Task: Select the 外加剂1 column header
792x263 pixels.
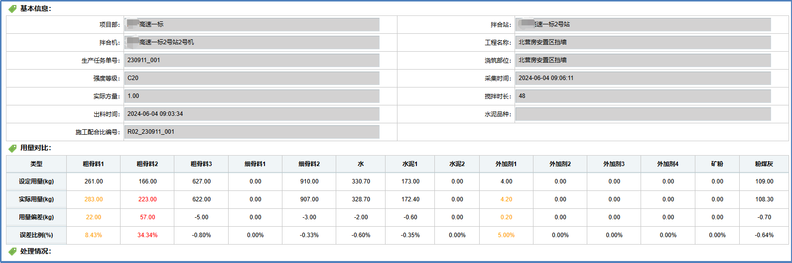Action: 506,164
